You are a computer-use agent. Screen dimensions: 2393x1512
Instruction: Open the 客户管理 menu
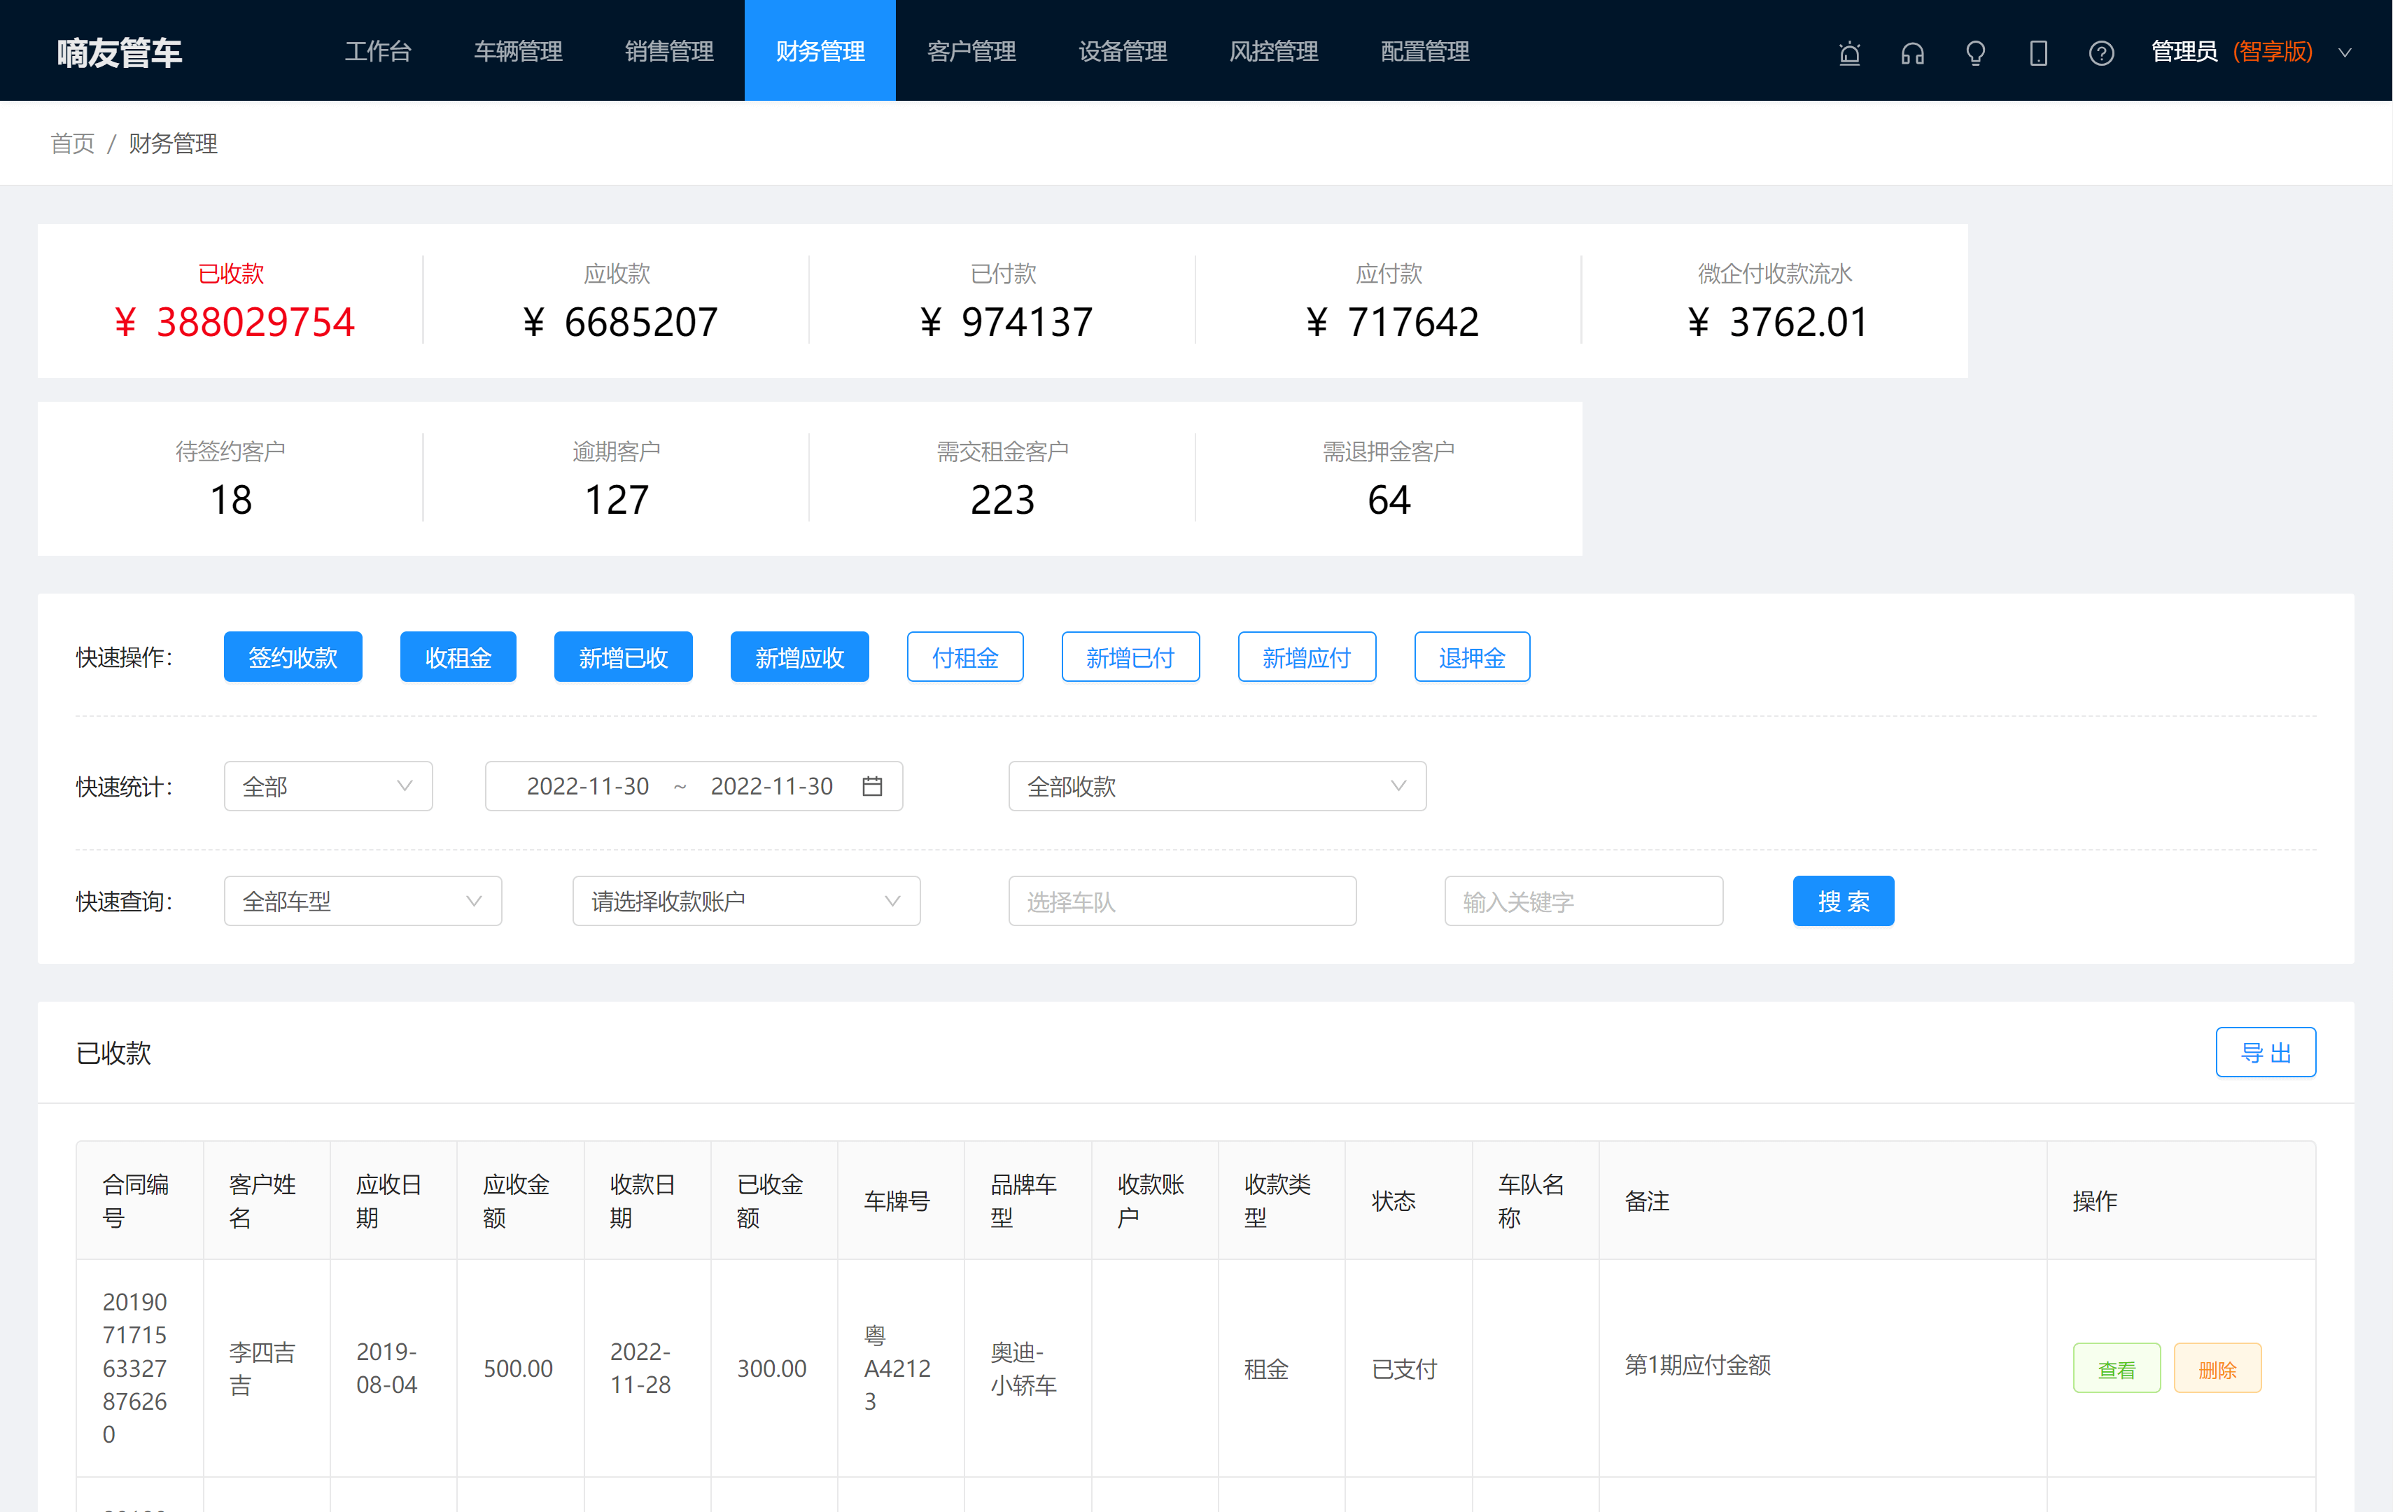click(971, 50)
